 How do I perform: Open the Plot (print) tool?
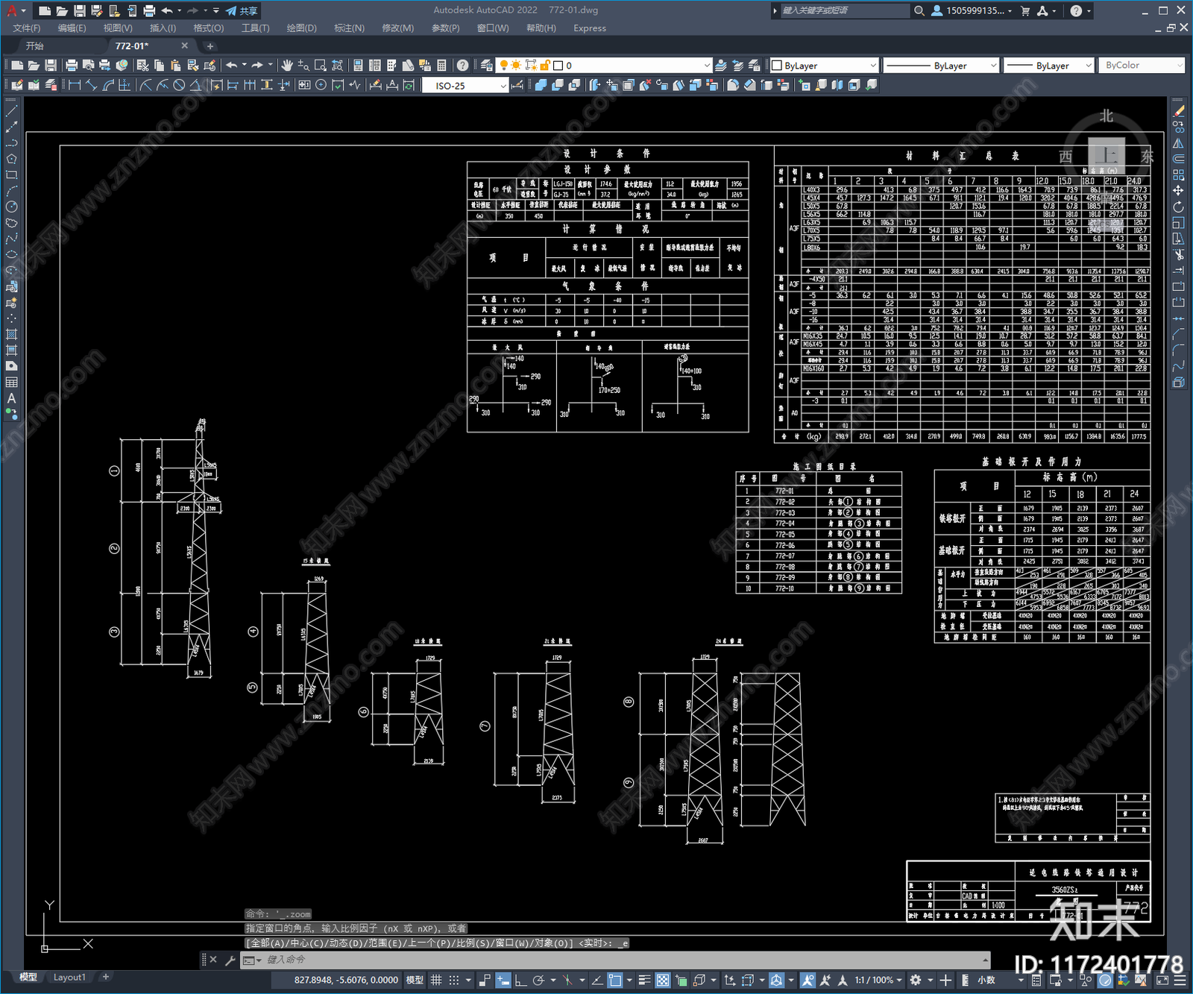[x=72, y=66]
